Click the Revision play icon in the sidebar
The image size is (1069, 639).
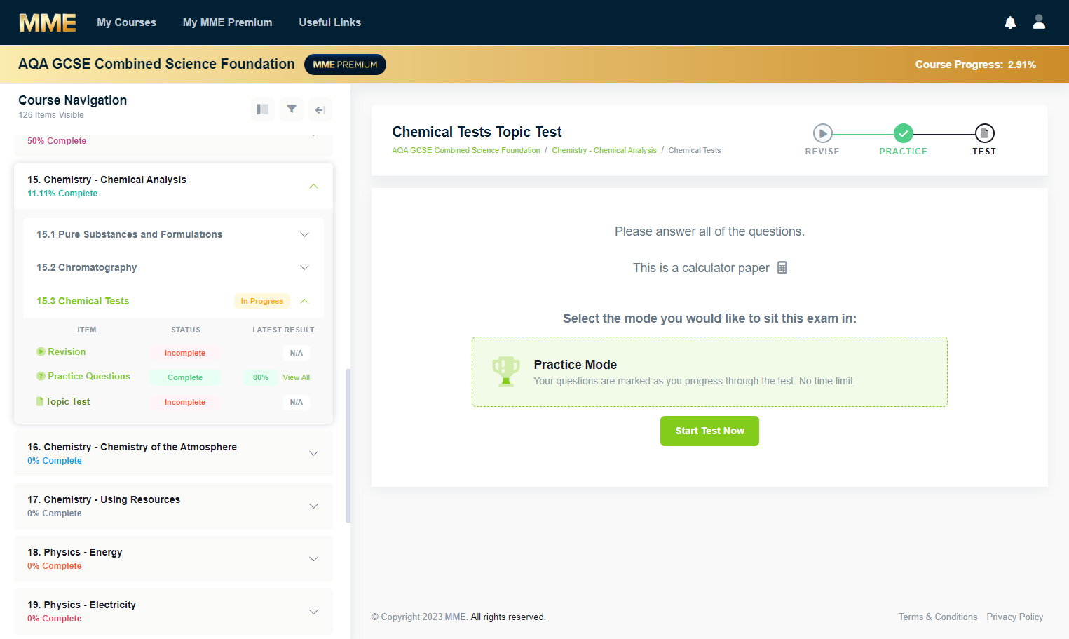point(41,351)
